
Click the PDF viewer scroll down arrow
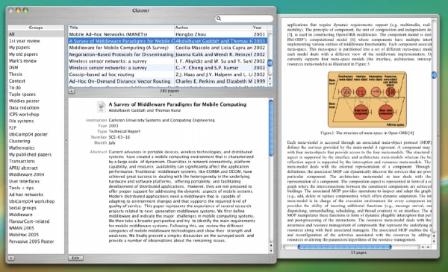[434, 241]
